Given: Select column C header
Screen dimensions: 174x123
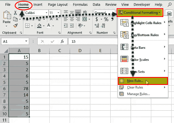Looking at the screenshot, I should (x=60, y=50).
